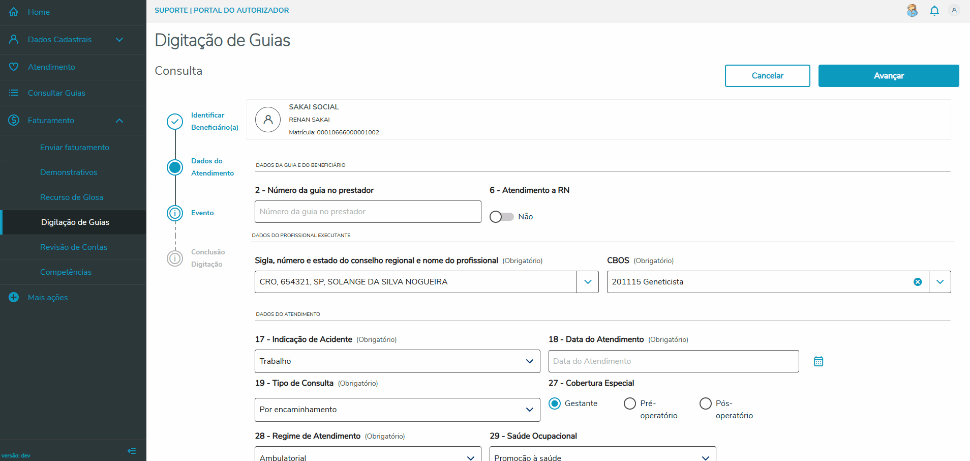The height and width of the screenshot is (461, 970).
Task: Click the Número da guia input field
Action: [368, 212]
